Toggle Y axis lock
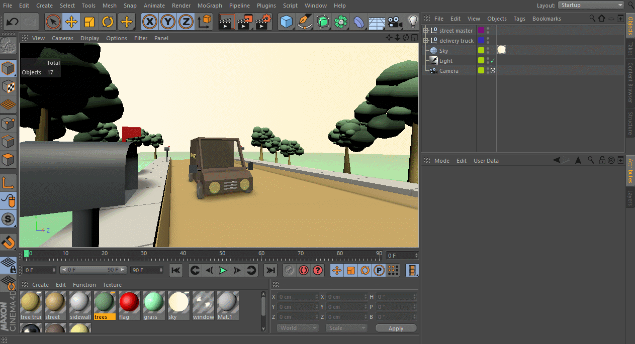The image size is (635, 344). [168, 22]
